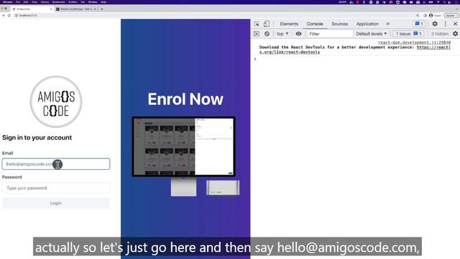The width and height of the screenshot is (460, 259).
Task: Close the first browser tab
Action: 51,9
